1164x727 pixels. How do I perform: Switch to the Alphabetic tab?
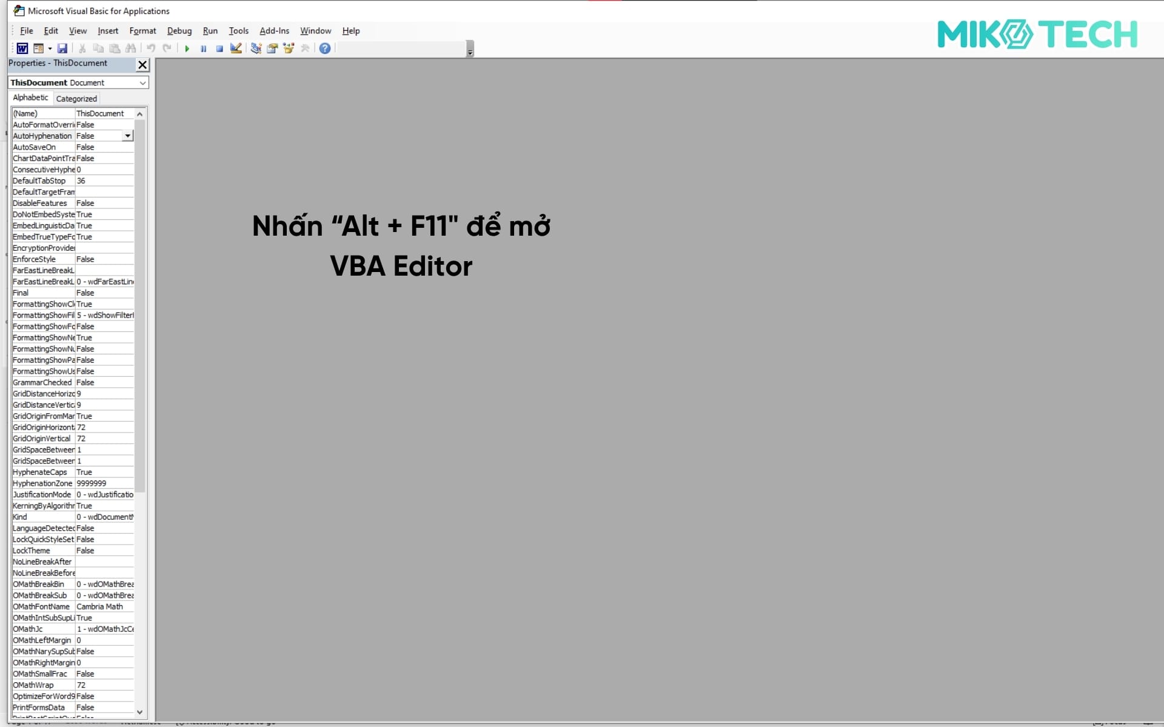pos(30,98)
